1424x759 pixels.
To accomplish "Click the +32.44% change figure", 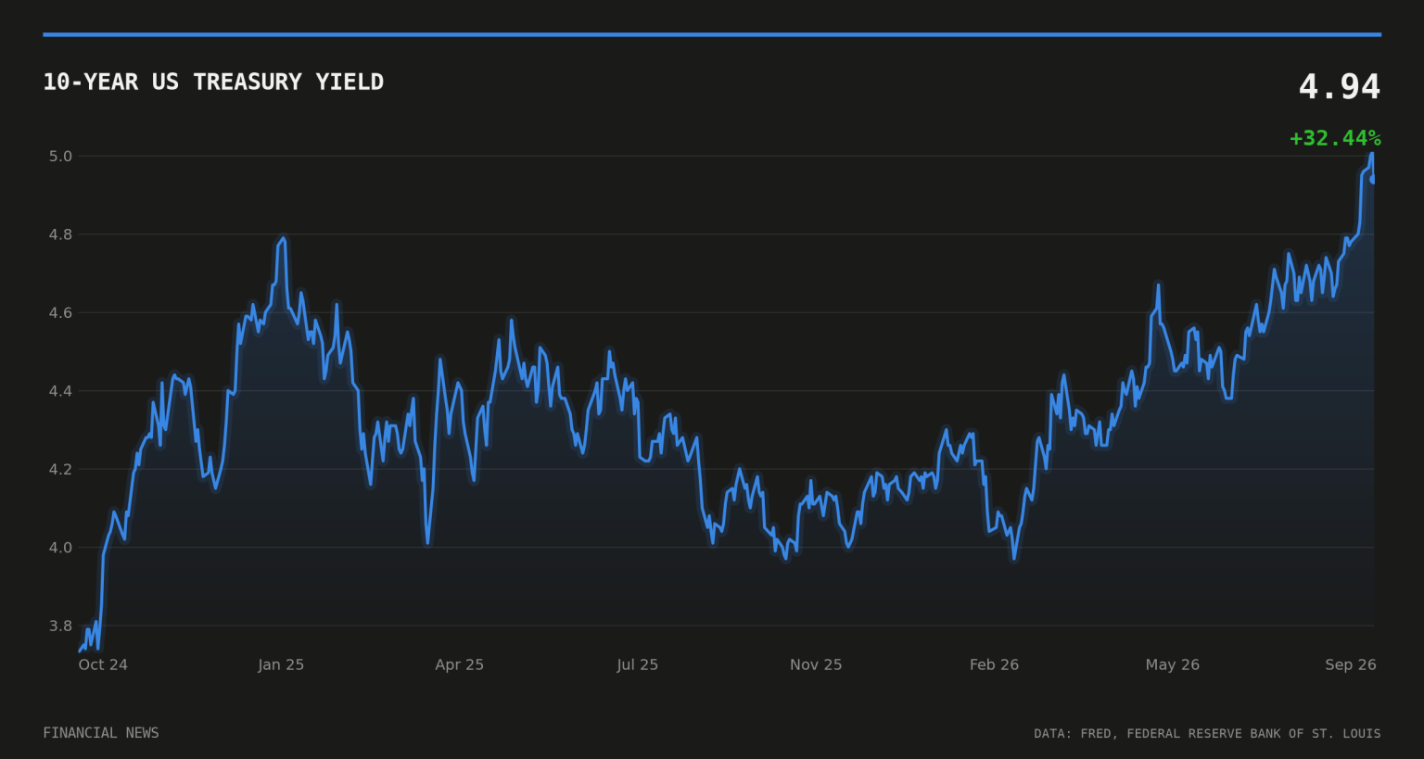I will [1335, 138].
